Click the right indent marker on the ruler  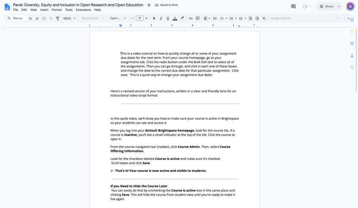[239, 26]
